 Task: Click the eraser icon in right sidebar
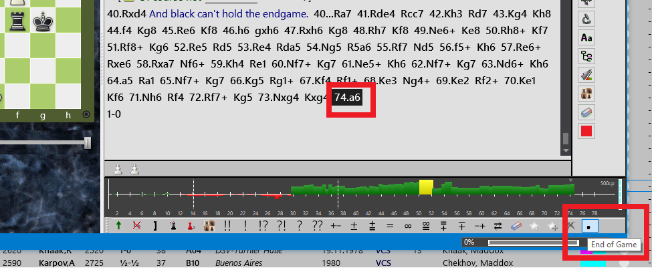point(586,112)
